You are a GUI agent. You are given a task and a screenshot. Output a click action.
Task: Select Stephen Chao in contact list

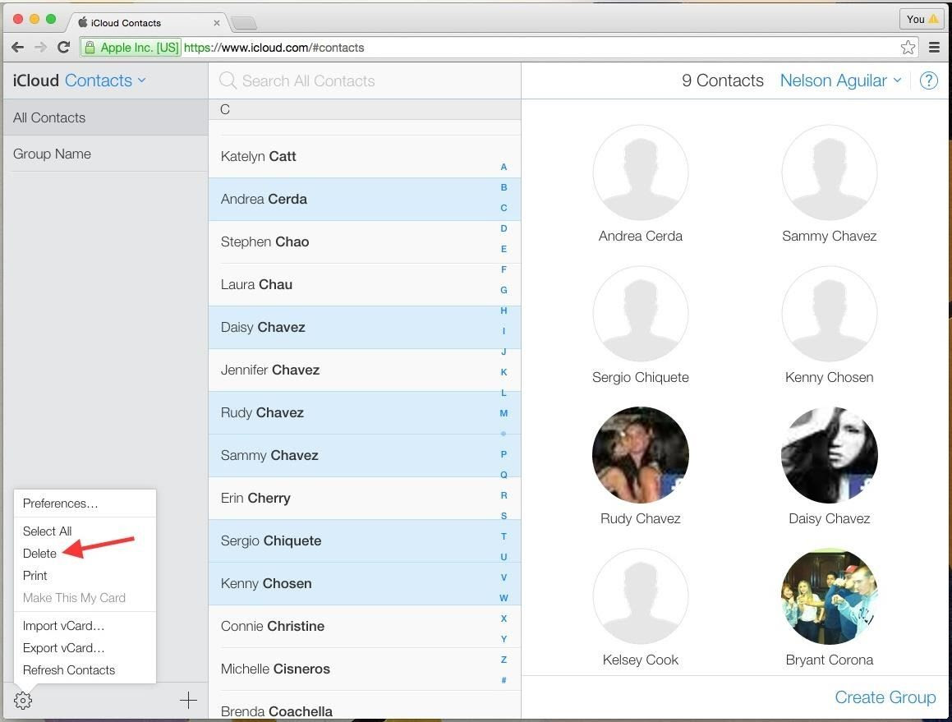click(x=364, y=241)
